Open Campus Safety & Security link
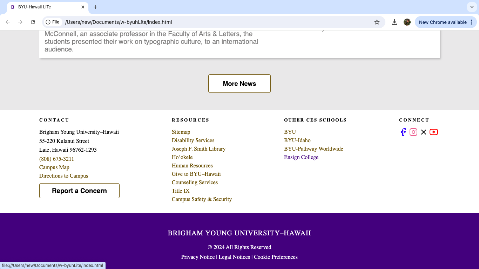 (x=202, y=199)
